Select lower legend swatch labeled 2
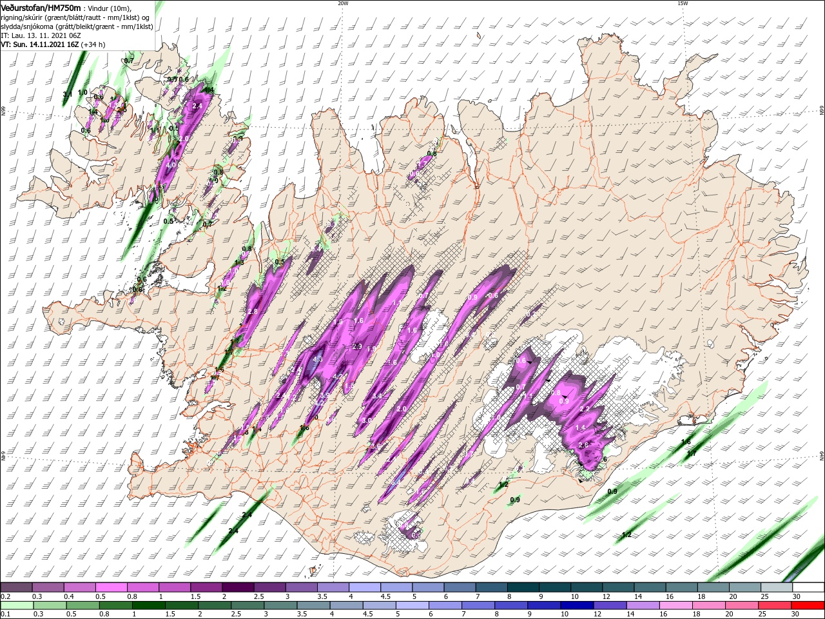 214,605
